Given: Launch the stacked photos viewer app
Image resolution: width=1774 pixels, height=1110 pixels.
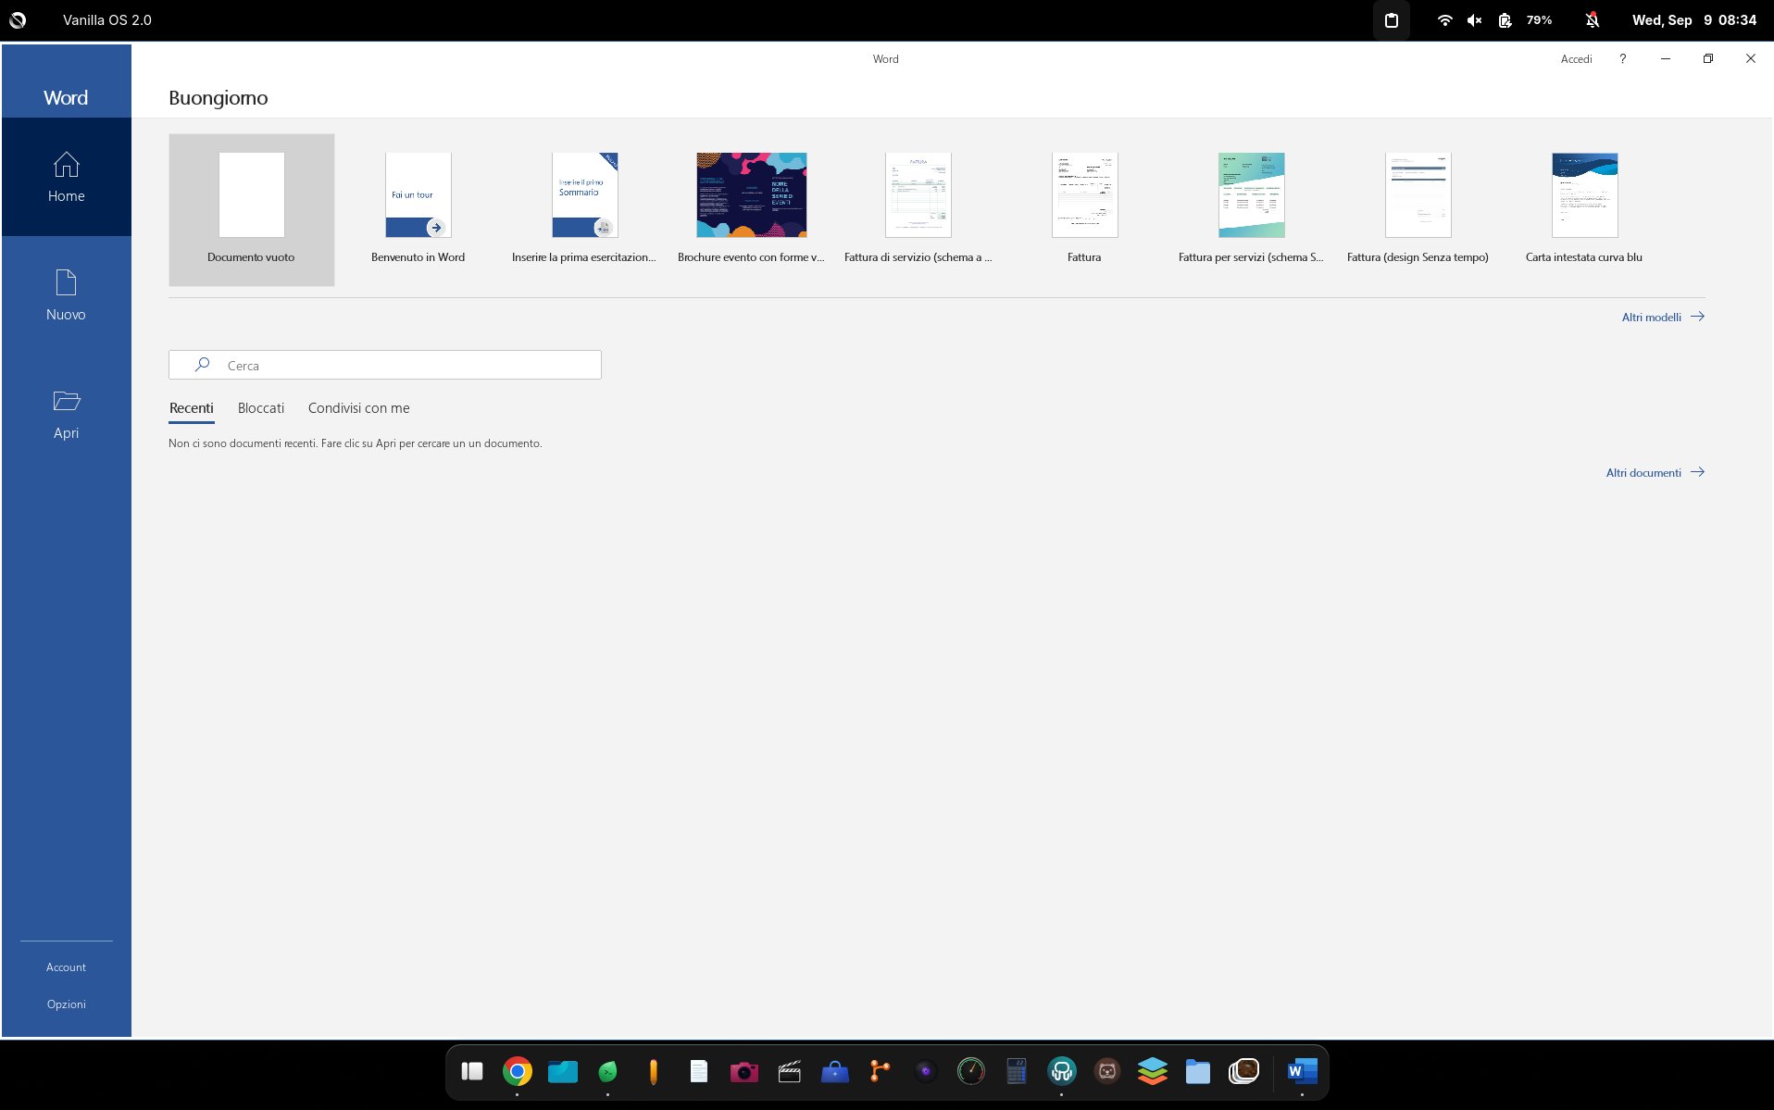Looking at the screenshot, I should pyautogui.click(x=1243, y=1071).
